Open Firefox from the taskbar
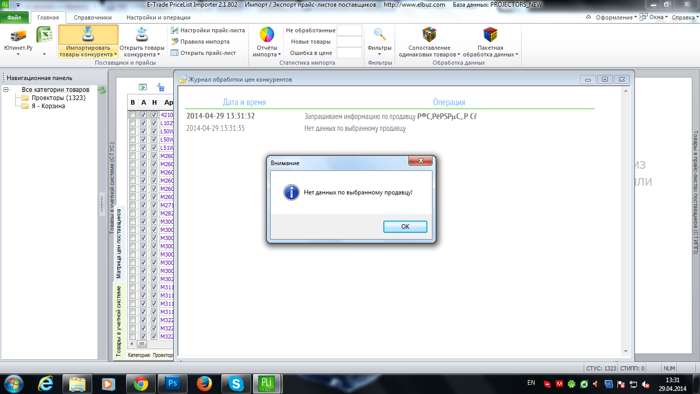 pyautogui.click(x=204, y=383)
